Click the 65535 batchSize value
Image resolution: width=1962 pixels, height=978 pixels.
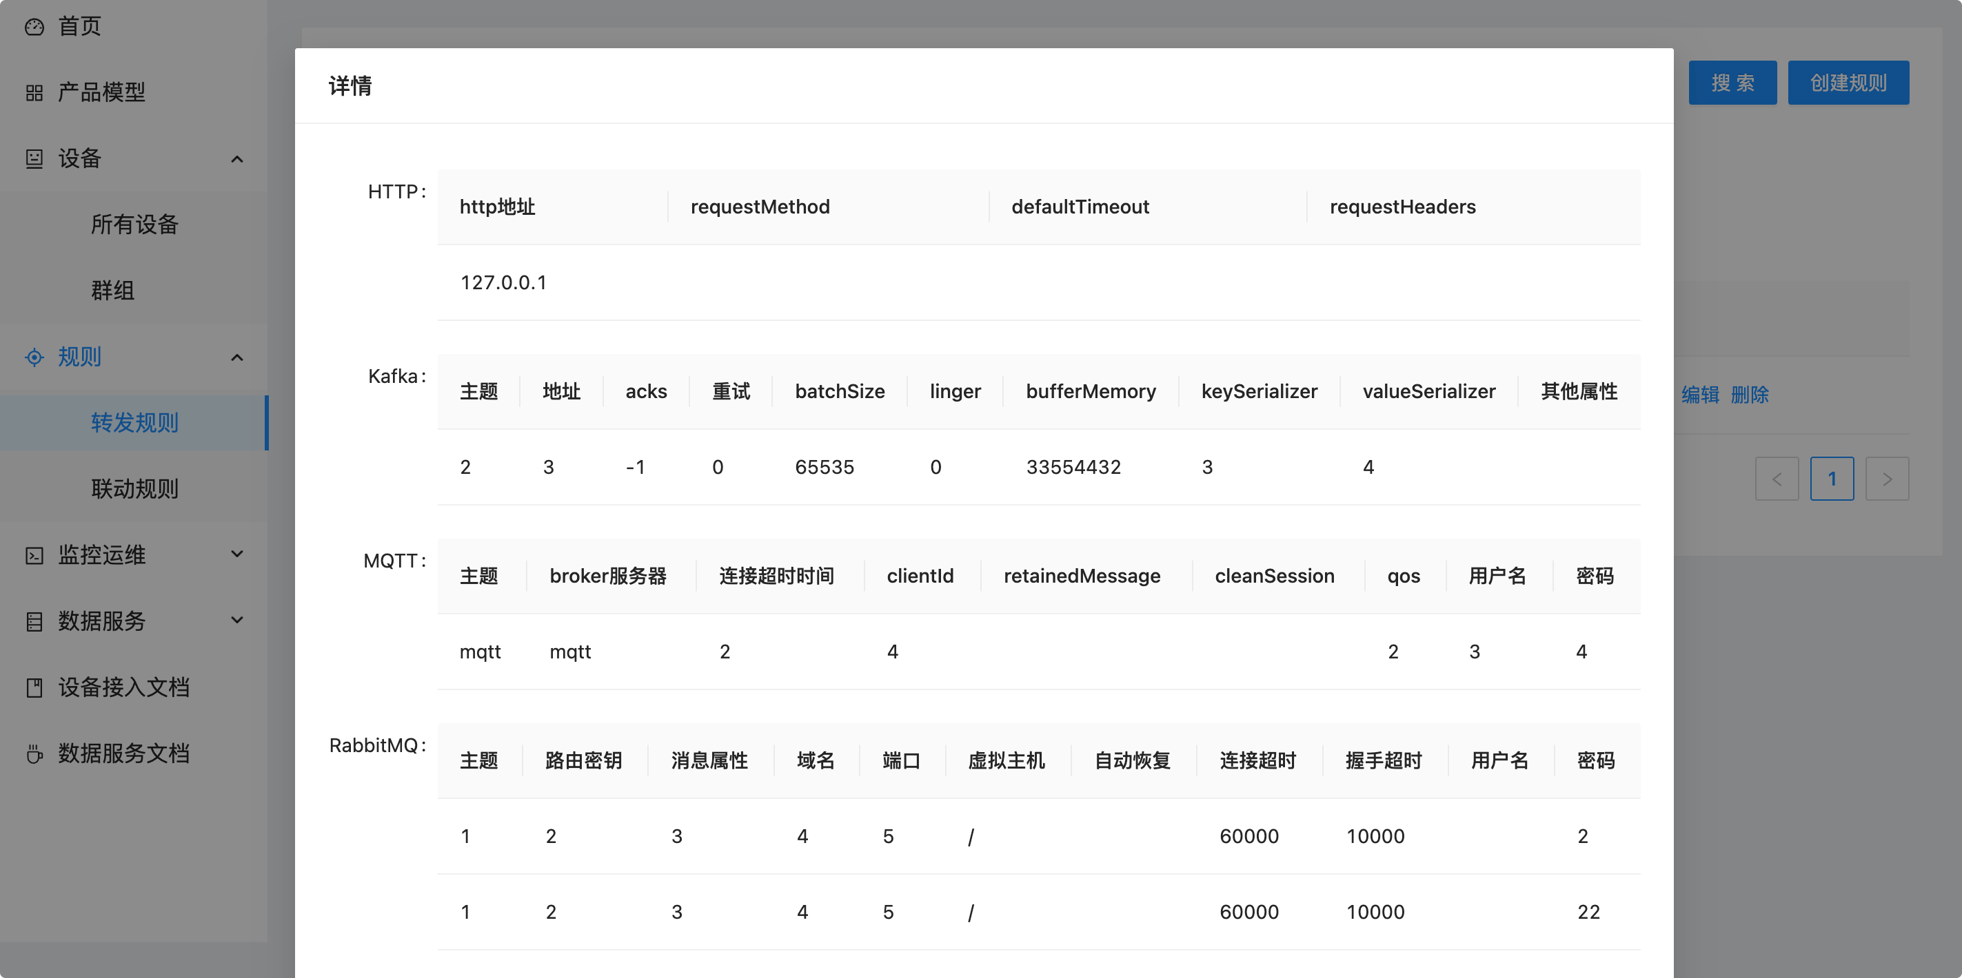824,468
